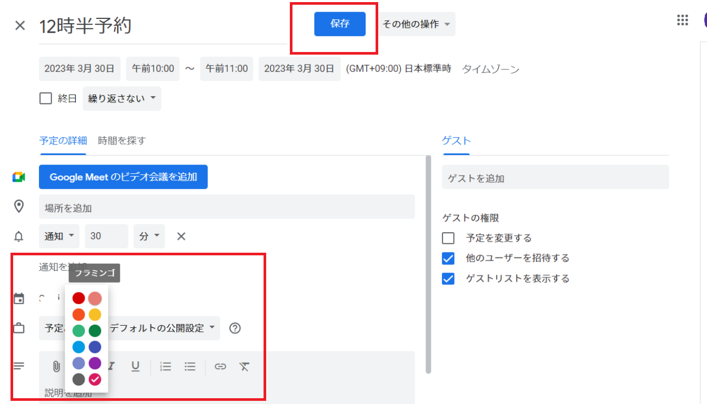Check 予定を変更する guest permission
This screenshot has width=707, height=404.
pyautogui.click(x=448, y=238)
